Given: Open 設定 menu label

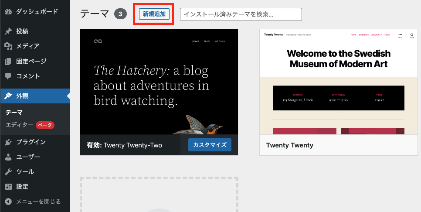Looking at the screenshot, I should (x=22, y=186).
